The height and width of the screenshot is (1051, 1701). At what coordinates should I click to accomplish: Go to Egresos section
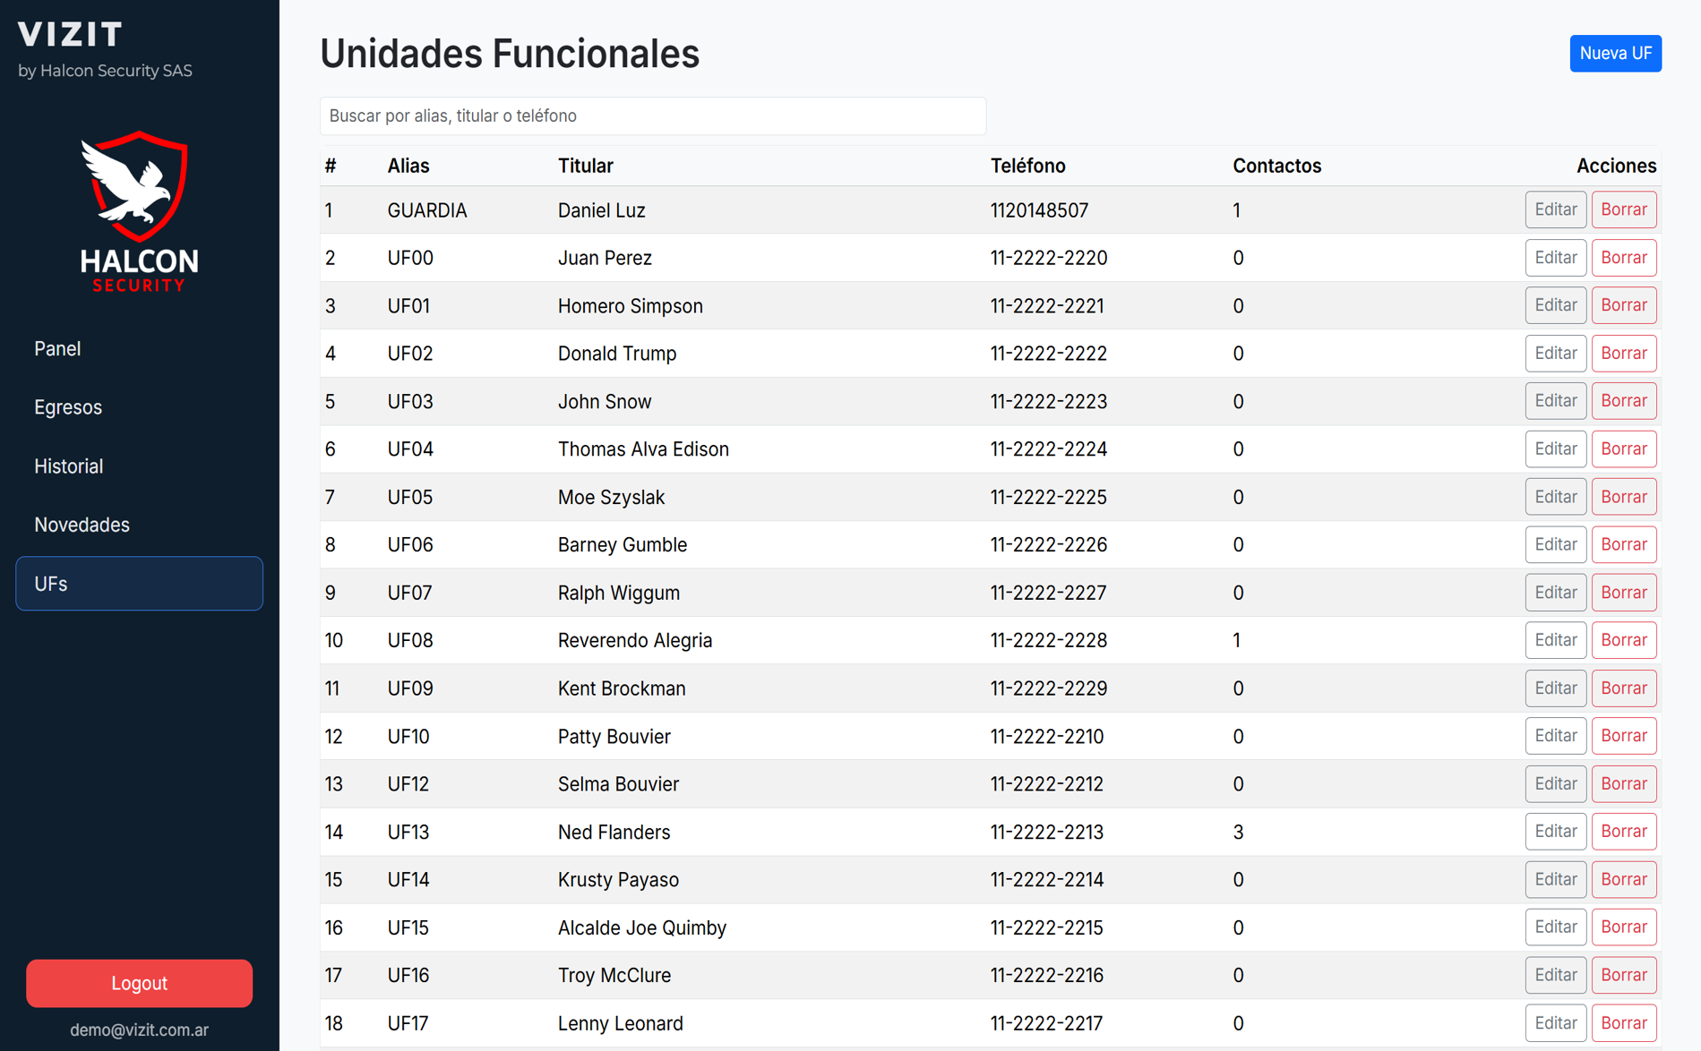pyautogui.click(x=68, y=407)
